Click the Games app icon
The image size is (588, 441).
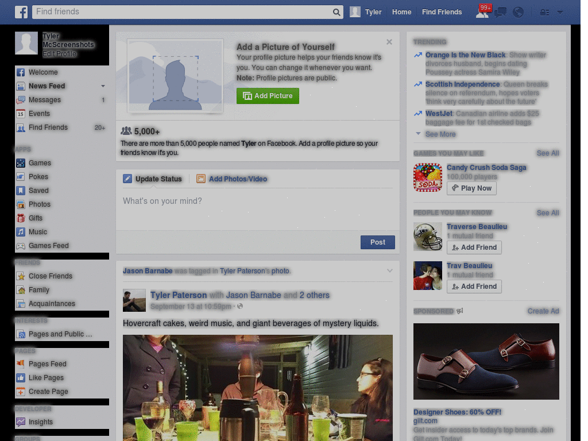coord(21,163)
